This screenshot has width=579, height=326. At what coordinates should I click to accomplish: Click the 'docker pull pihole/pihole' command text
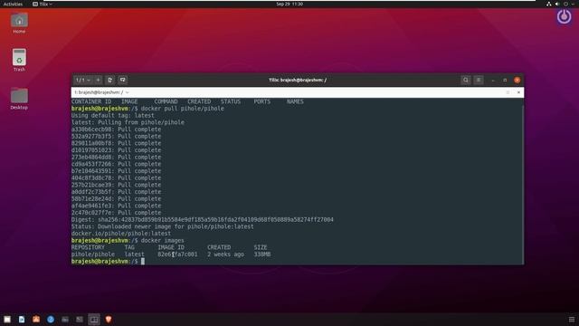183,109
